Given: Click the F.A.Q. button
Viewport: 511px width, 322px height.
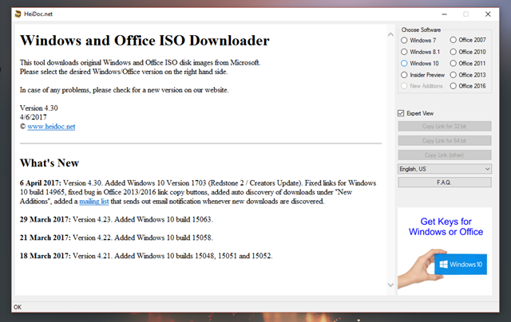Looking at the screenshot, I should point(445,183).
